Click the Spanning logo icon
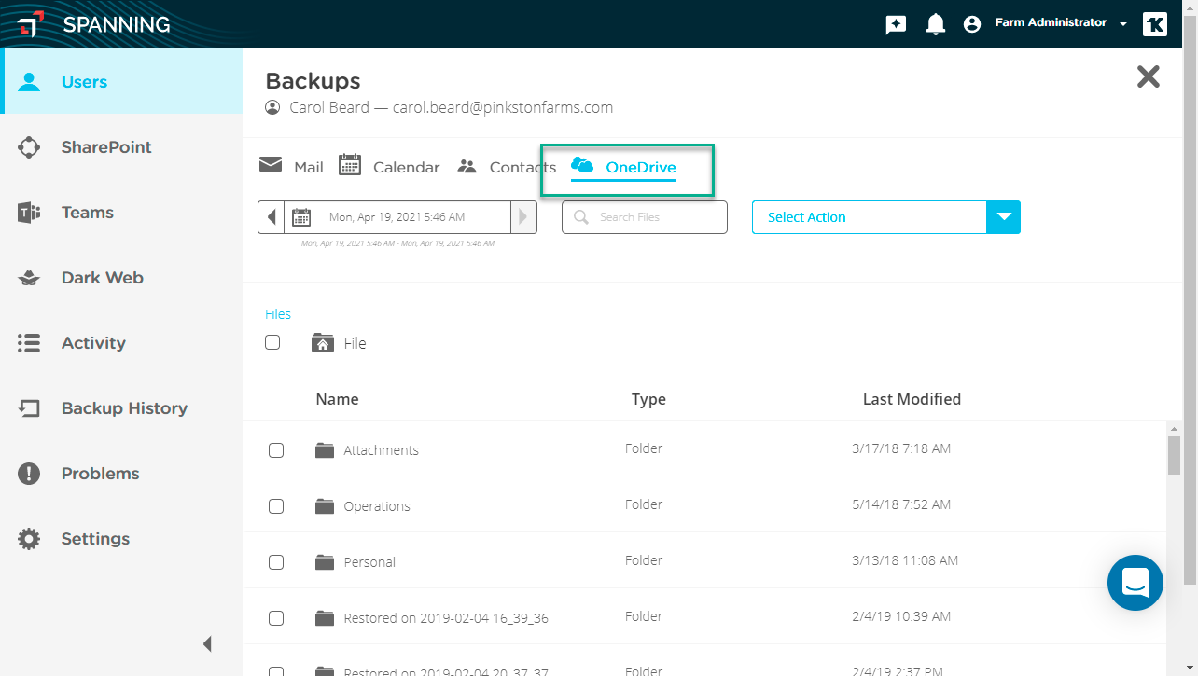Viewport: 1198px width, 676px height. coord(31,24)
